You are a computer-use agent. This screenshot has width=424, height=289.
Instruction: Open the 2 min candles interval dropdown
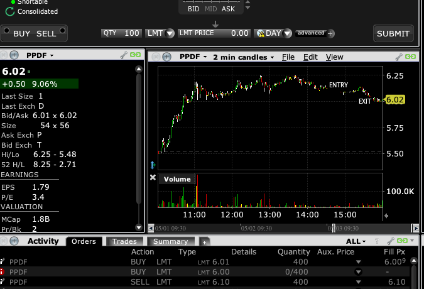243,57
